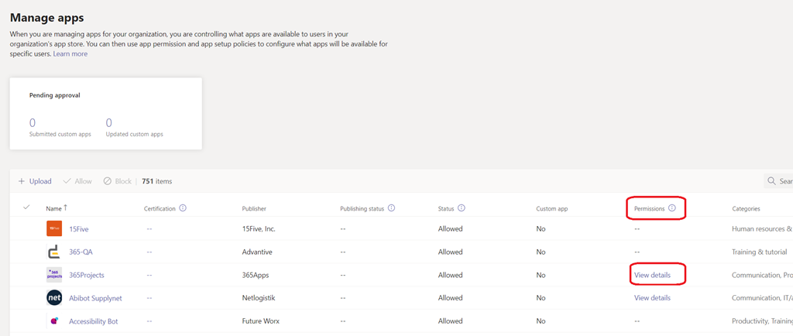This screenshot has height=336, width=793.
Task: Click the Allow button in toolbar
Action: click(x=77, y=181)
